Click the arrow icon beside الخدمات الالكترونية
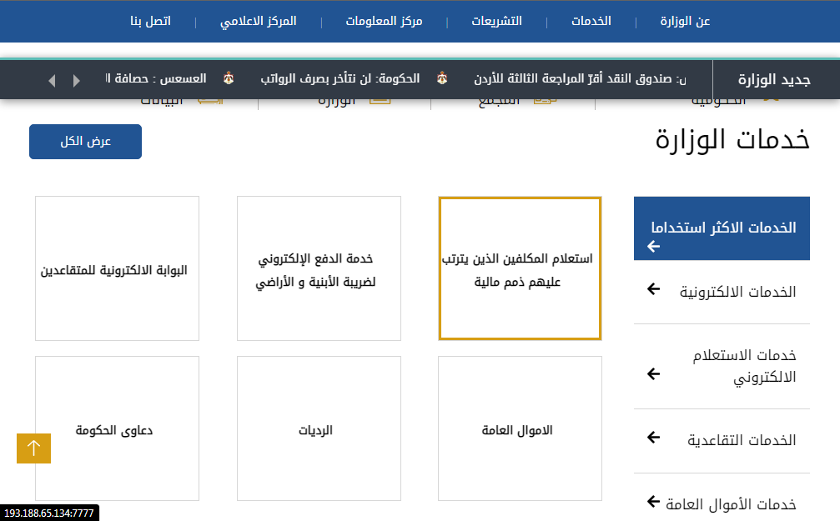 coord(653,289)
